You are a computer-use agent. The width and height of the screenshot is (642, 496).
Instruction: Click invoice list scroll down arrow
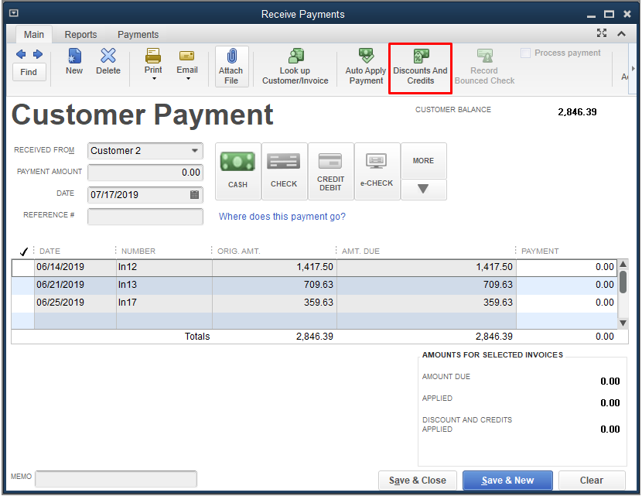tap(623, 323)
